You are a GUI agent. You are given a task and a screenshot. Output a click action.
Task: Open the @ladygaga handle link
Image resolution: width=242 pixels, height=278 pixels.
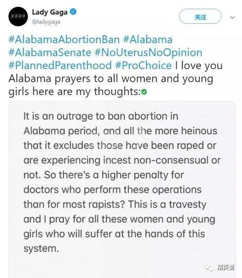pyautogui.click(x=46, y=22)
